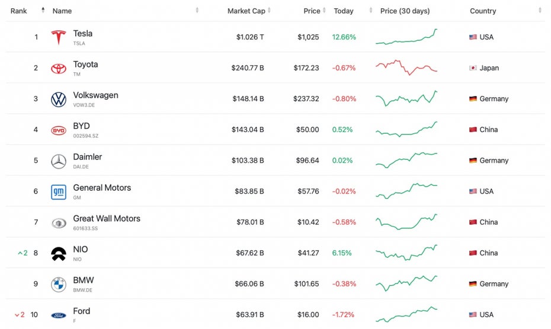Click Ford's -1.72% daily change
Image resolution: width=551 pixels, height=329 pixels.
pyautogui.click(x=343, y=315)
